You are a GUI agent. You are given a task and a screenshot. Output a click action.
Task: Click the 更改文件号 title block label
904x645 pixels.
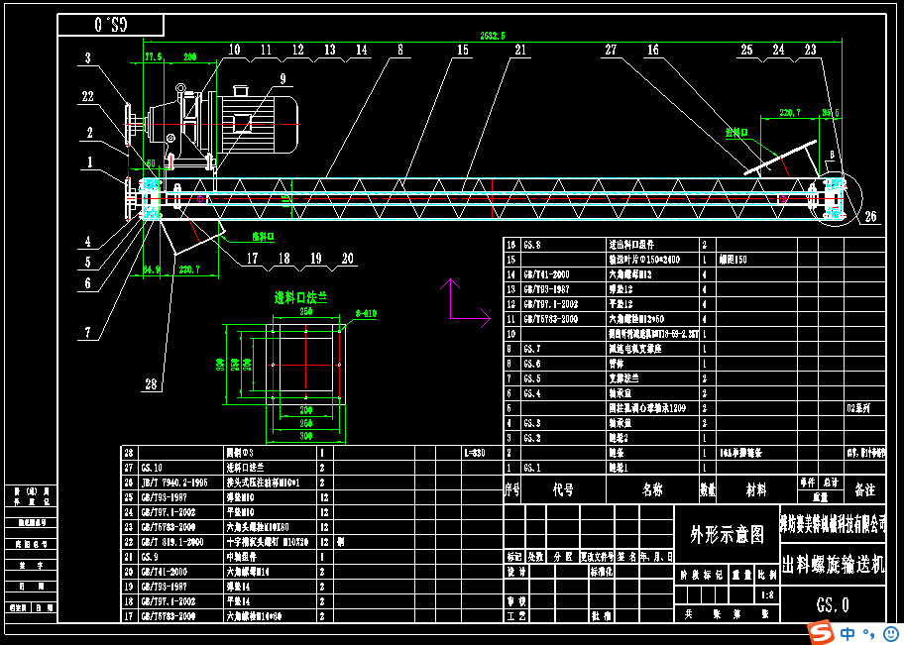pos(597,558)
